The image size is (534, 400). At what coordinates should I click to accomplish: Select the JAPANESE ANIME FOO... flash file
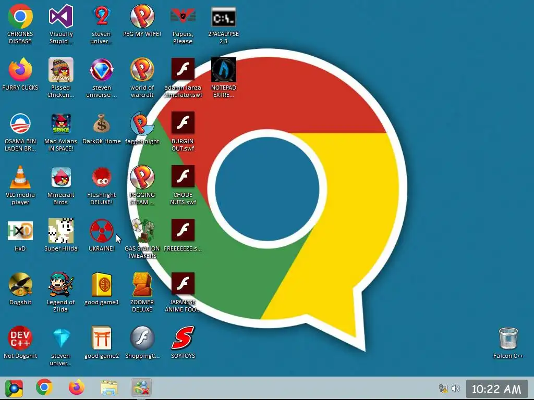pyautogui.click(x=183, y=284)
